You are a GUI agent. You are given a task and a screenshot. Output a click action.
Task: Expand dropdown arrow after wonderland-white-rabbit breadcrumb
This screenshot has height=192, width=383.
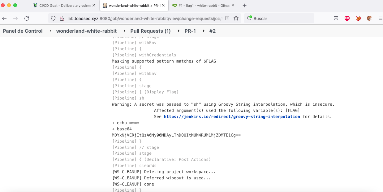(x=124, y=31)
